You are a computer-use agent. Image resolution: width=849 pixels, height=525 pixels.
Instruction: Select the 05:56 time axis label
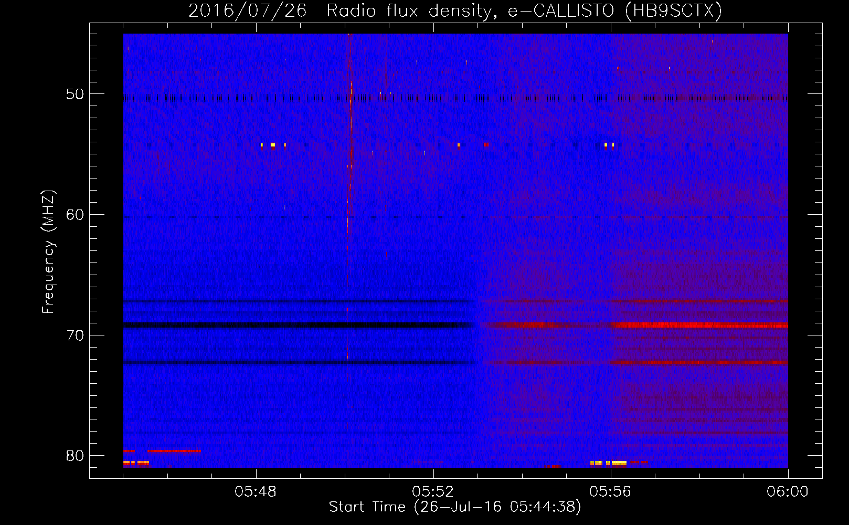(610, 492)
